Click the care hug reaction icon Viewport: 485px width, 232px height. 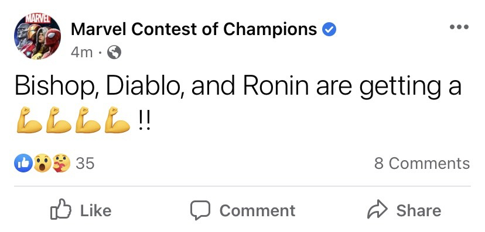(x=62, y=163)
